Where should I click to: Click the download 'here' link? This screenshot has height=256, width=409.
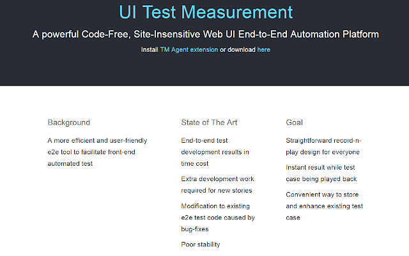263,50
